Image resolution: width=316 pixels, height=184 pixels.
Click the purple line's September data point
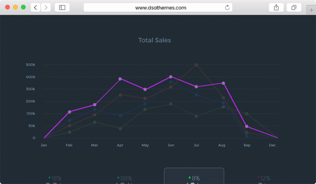[247, 126]
